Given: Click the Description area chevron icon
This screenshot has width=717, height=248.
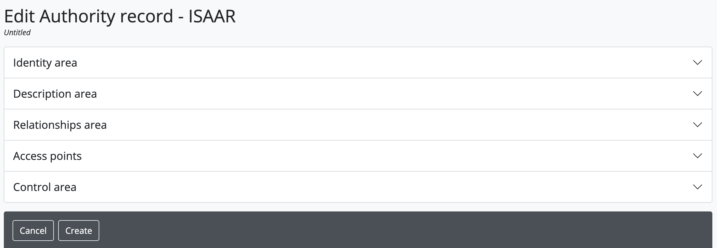Looking at the screenshot, I should click(697, 94).
